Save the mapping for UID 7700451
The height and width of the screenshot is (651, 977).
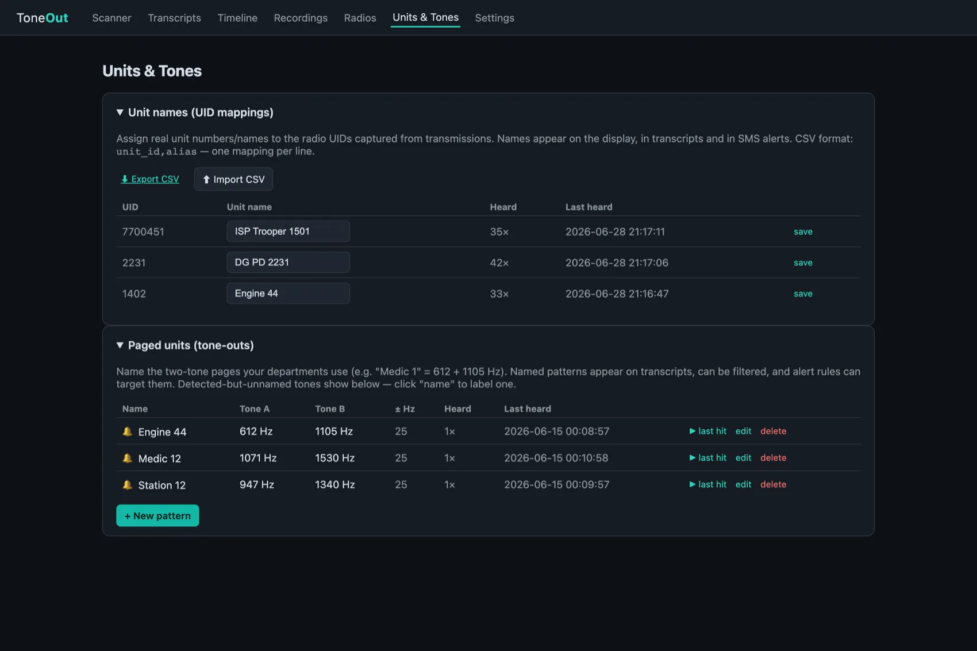tap(803, 232)
